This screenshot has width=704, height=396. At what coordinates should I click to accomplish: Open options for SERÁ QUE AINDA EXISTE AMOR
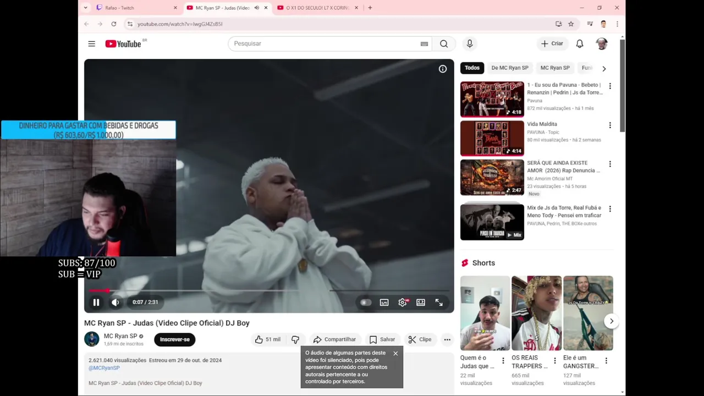pos(609,164)
